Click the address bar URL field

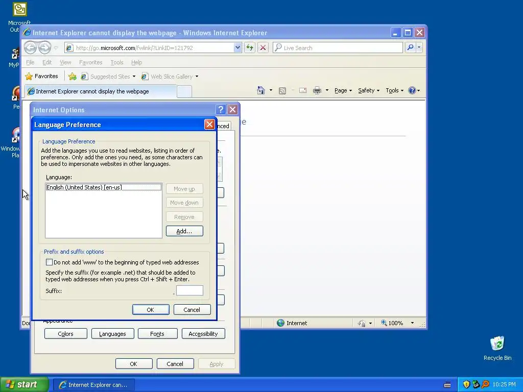tap(153, 47)
